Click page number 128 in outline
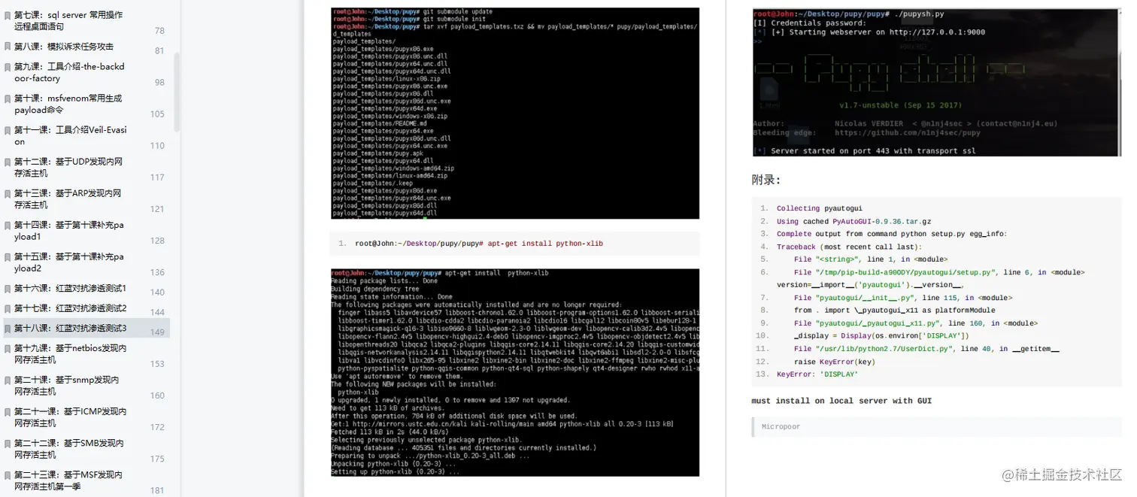1137x497 pixels. coord(157,241)
